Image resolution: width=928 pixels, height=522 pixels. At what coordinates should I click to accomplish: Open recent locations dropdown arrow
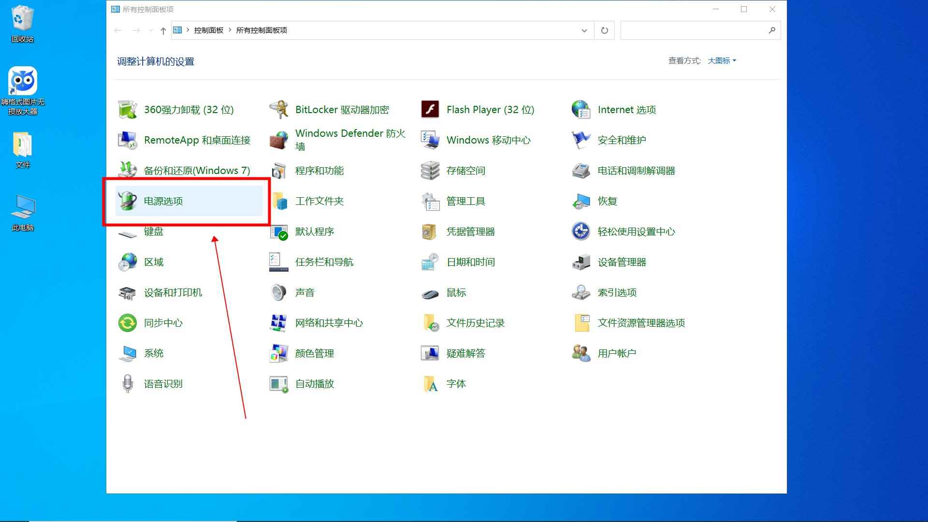pos(151,30)
